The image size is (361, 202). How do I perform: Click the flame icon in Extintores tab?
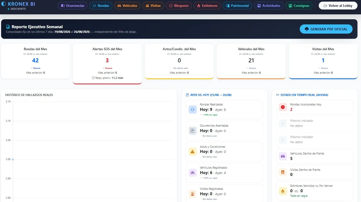click(x=199, y=6)
